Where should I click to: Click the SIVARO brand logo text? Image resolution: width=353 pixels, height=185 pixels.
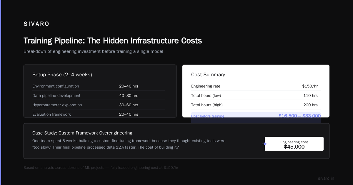[x=36, y=24]
